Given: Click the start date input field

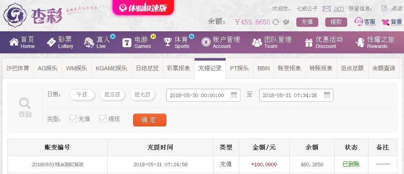Looking at the screenshot, I should 203,95.
